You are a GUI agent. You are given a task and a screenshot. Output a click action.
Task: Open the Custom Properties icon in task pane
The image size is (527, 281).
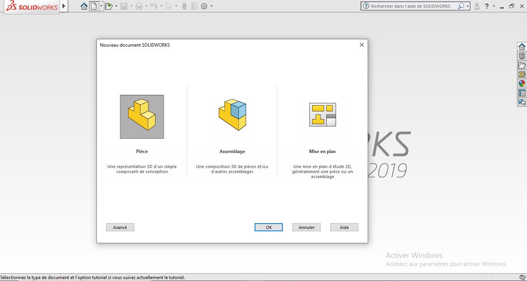(x=522, y=93)
